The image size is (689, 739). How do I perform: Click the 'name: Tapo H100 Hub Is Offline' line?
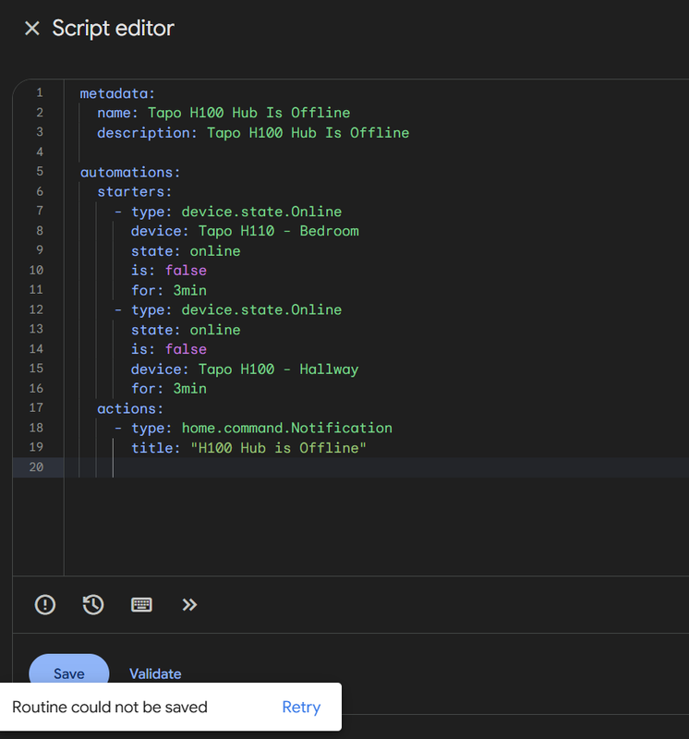224,113
